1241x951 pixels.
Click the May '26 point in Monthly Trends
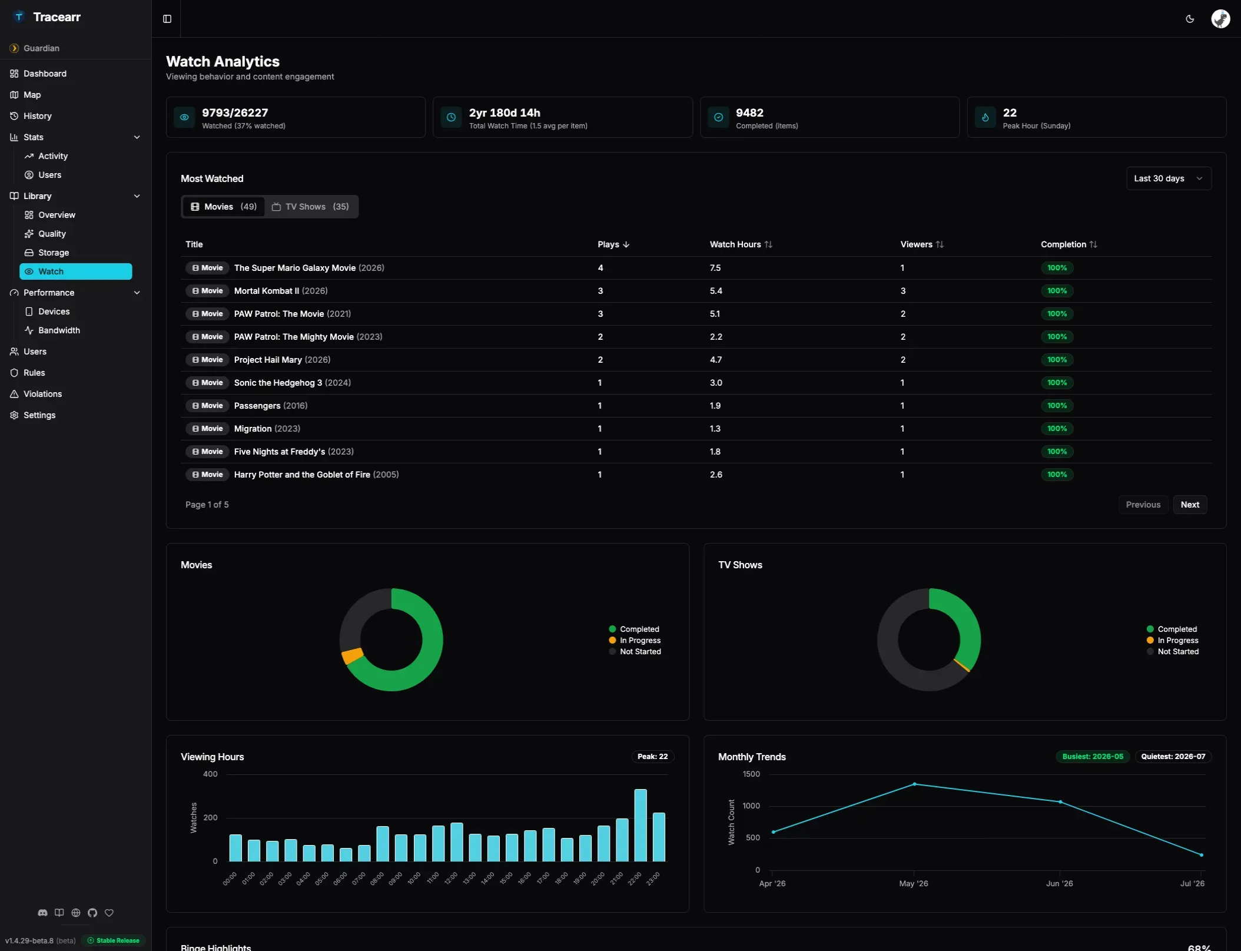pyautogui.click(x=914, y=784)
